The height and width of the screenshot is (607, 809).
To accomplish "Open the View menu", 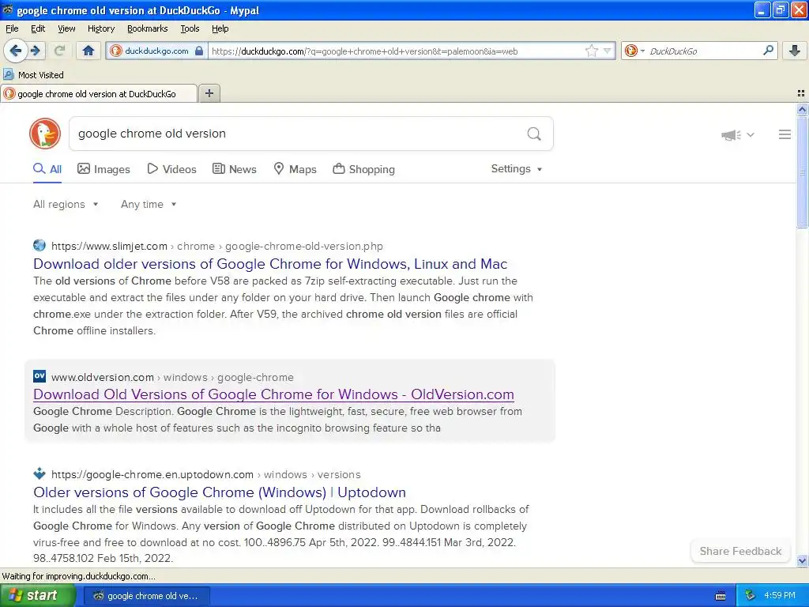I will point(66,28).
